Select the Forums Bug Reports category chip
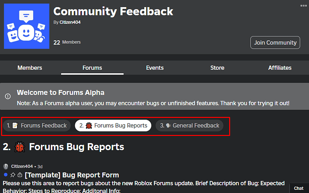Screen dimensions: 309x193 pos(113,126)
